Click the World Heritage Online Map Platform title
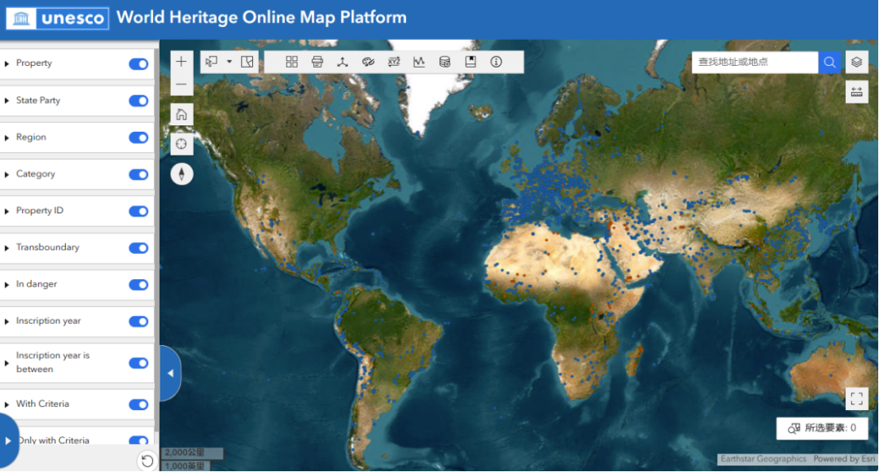 coord(261,17)
